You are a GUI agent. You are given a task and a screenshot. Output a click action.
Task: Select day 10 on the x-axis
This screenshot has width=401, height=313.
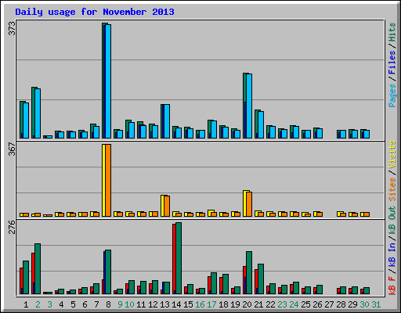click(x=129, y=304)
